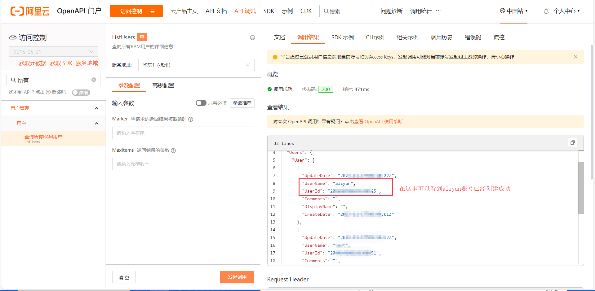The height and width of the screenshot is (291, 595).
Task: Open 云产品主页 in top navigation
Action: click(184, 11)
